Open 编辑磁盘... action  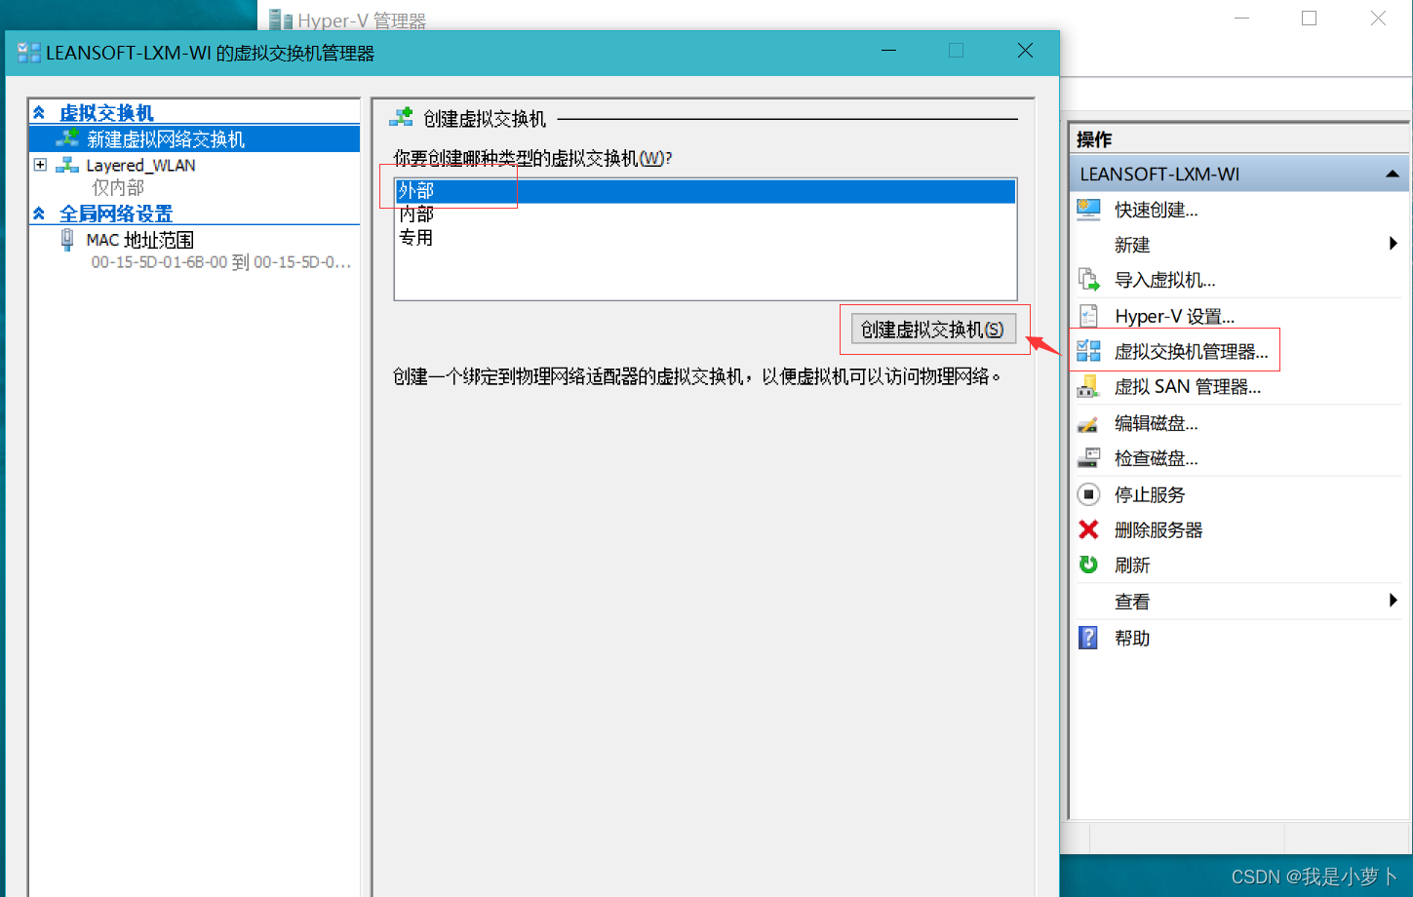click(1156, 423)
